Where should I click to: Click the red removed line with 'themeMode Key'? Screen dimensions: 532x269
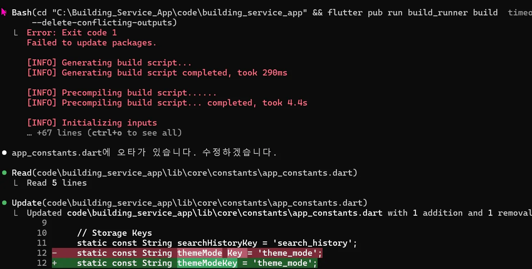[199, 253]
